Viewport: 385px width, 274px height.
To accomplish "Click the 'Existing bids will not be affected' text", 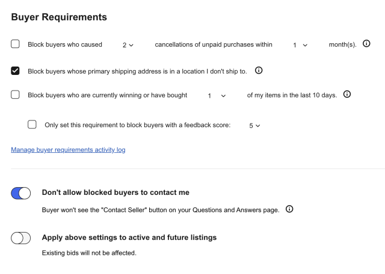I will coord(89,253).
